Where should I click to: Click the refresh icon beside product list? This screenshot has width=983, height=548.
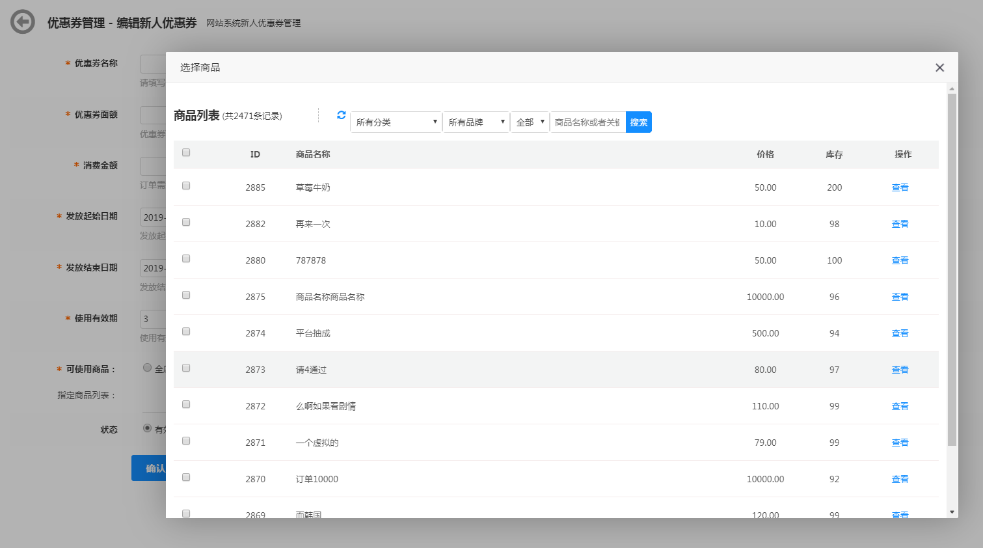341,115
